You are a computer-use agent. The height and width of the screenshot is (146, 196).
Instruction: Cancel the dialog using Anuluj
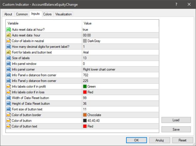(x=160, y=140)
